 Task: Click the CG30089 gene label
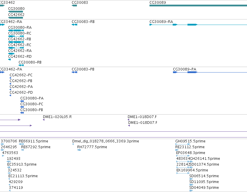158,3
